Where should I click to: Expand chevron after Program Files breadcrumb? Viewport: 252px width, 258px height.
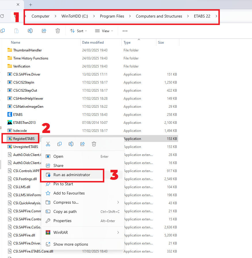[x=130, y=16]
